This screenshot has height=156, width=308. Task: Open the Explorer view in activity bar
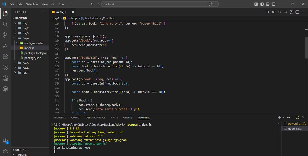pos(5,13)
